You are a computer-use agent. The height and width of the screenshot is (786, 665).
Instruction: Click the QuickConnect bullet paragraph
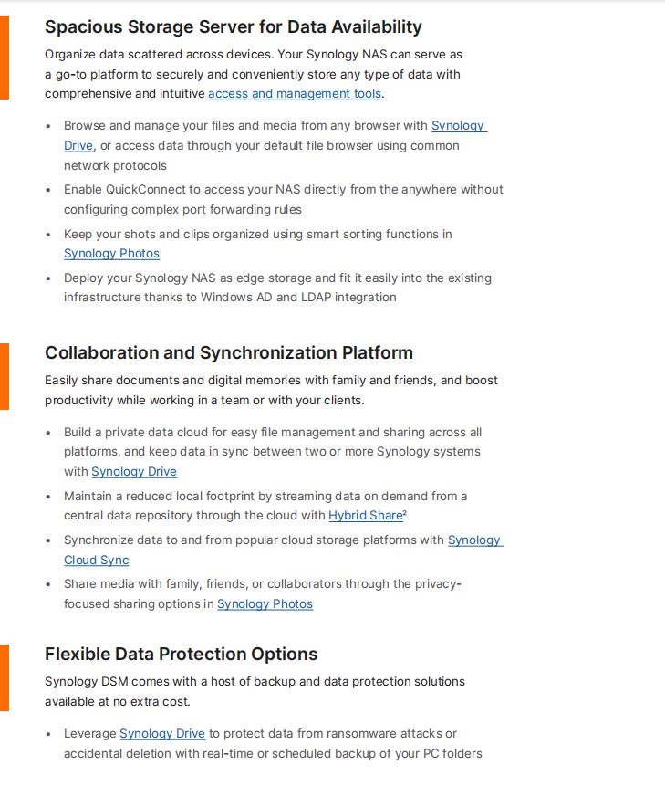point(283,200)
